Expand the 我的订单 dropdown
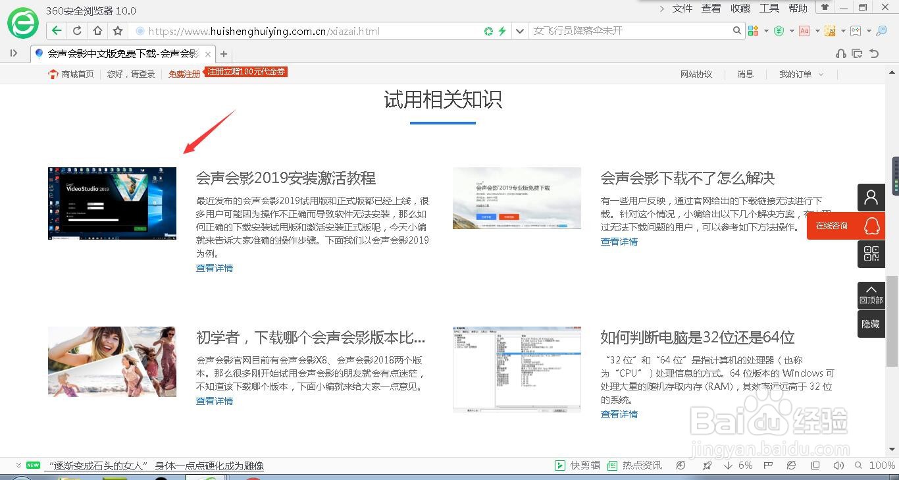The width and height of the screenshot is (899, 480). click(x=802, y=74)
